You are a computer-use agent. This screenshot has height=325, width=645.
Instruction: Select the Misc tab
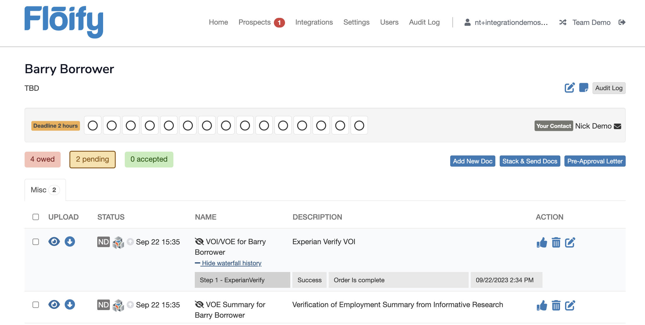point(45,190)
